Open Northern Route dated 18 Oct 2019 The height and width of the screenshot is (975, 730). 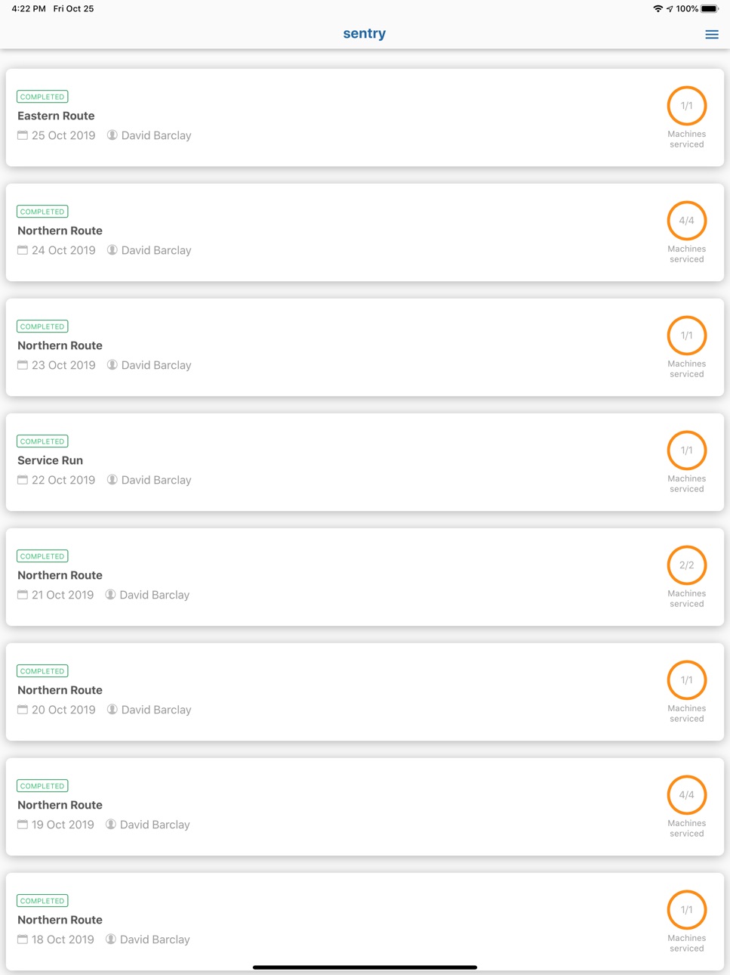(x=365, y=922)
